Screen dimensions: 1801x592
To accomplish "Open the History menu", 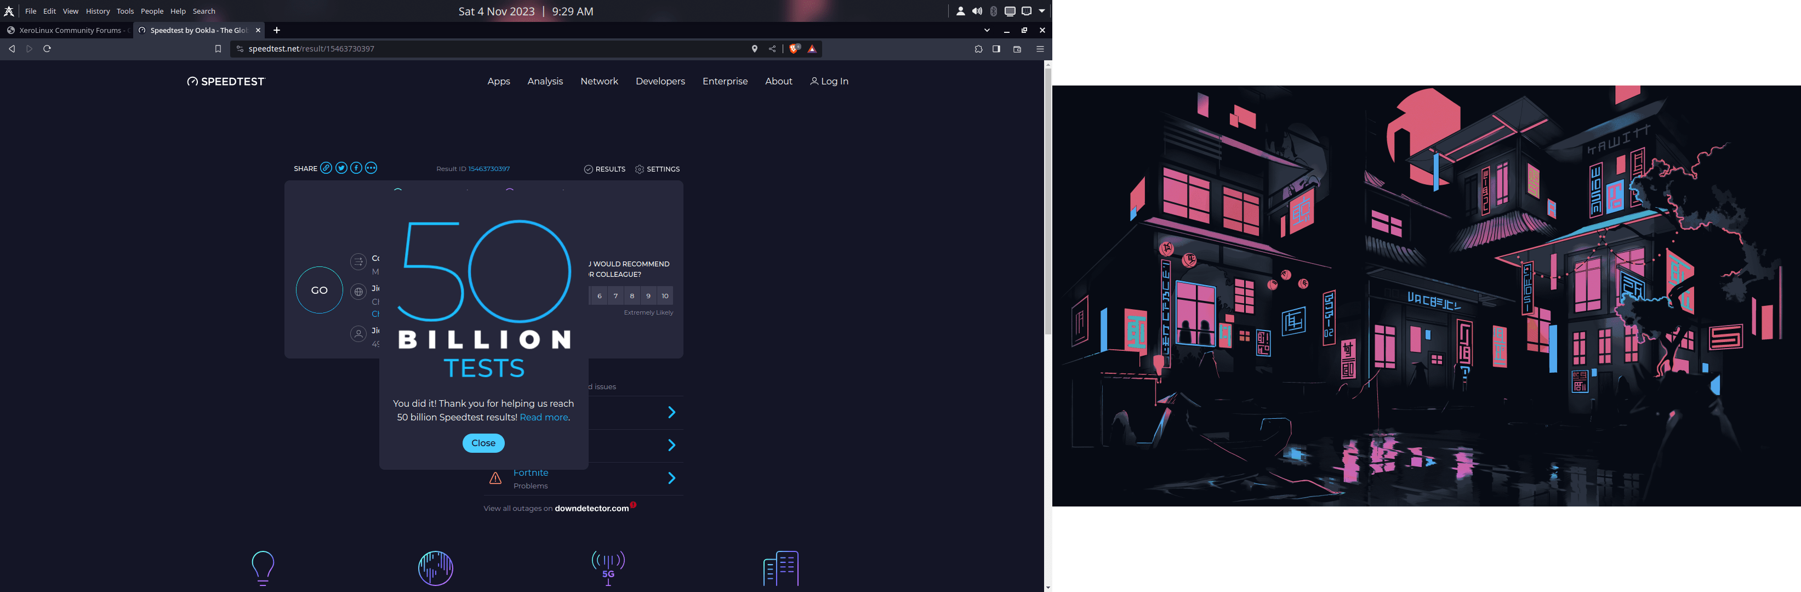I will 98,11.
